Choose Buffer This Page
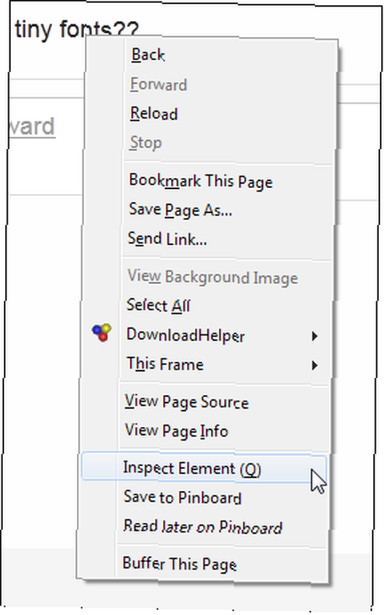Image resolution: width=384 pixels, height=615 pixels. [179, 563]
